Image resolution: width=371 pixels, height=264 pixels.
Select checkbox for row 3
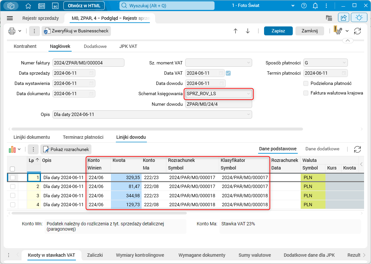[x=13, y=196]
